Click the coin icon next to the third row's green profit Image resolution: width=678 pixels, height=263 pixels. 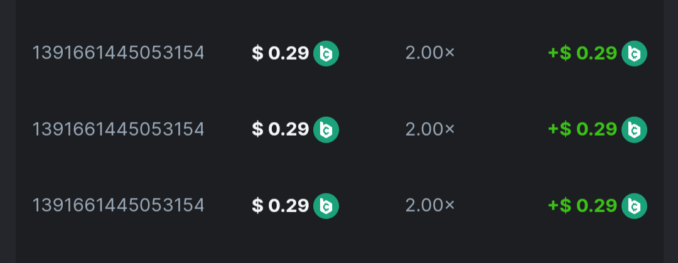tap(634, 205)
